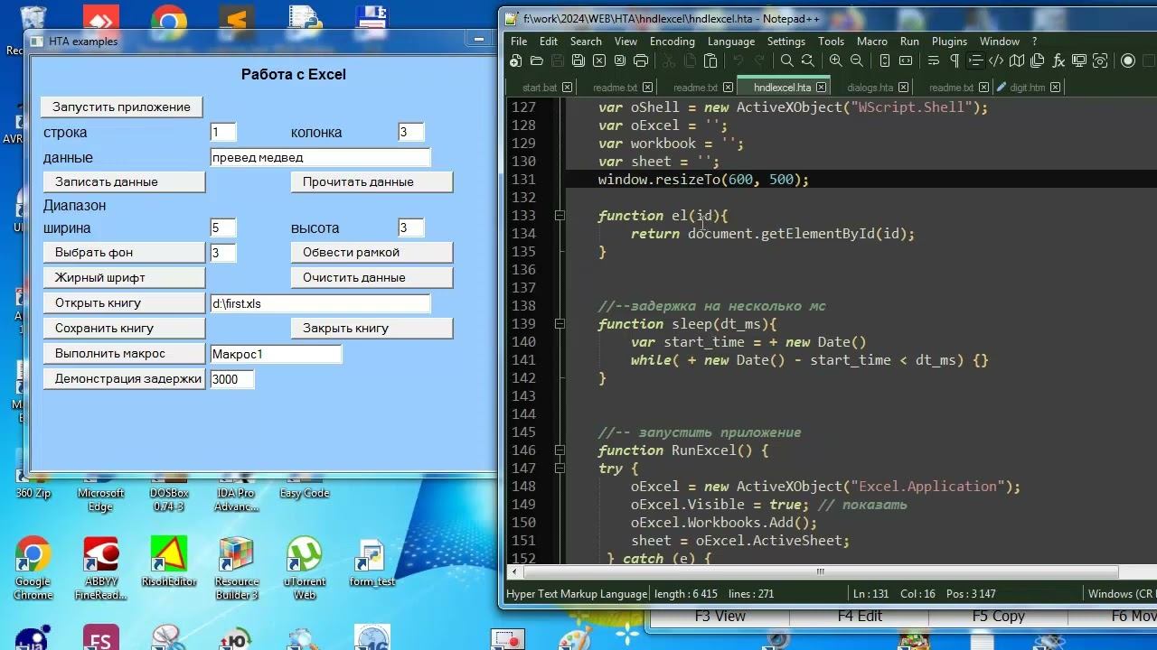The width and height of the screenshot is (1157, 650).
Task: Open the Macro menu
Action: click(x=871, y=42)
